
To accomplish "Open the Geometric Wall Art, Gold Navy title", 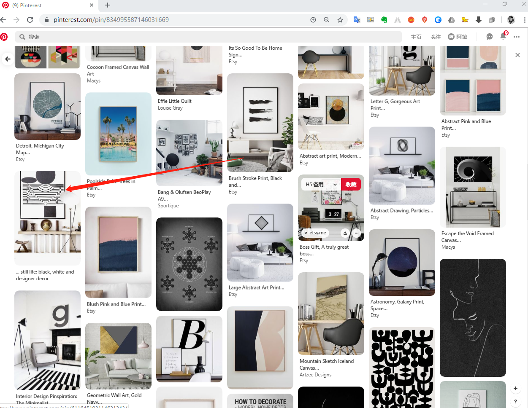I will click(x=114, y=399).
